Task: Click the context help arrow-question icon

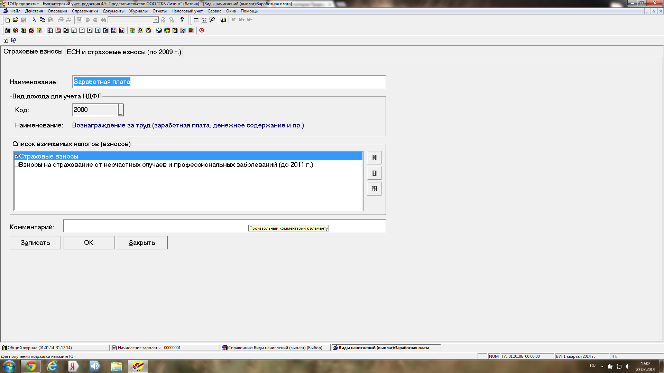Action: coord(14,40)
